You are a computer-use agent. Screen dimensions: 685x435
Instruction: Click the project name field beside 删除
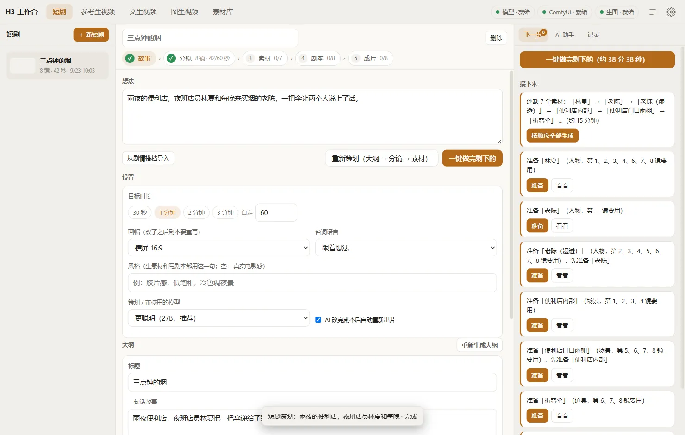pos(210,38)
